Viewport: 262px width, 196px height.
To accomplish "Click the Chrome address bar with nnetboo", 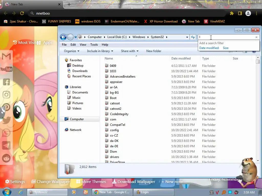I will click(x=127, y=13).
